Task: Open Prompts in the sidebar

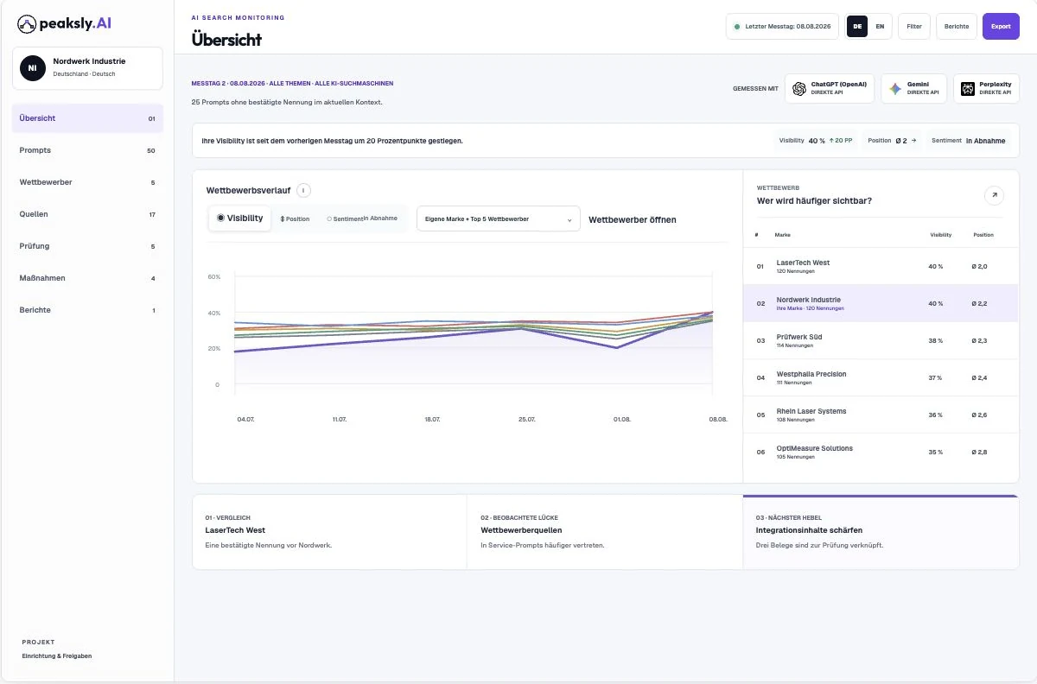Action: click(87, 150)
